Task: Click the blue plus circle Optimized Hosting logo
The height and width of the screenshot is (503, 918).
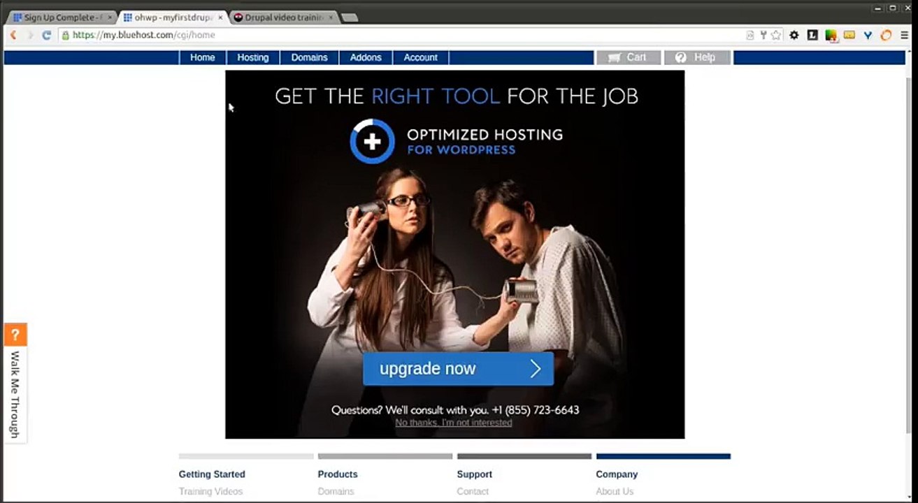Action: 372,141
